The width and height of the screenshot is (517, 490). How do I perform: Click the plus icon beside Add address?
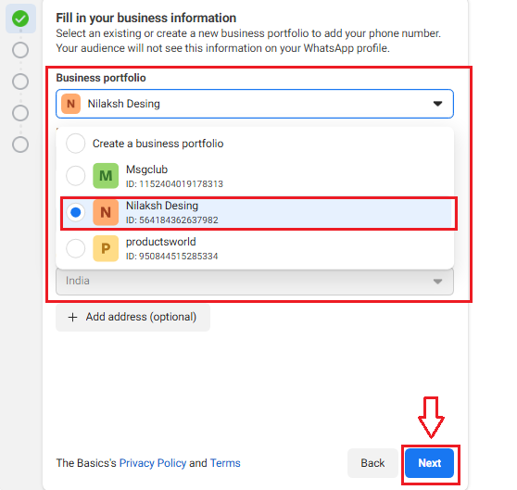pyautogui.click(x=72, y=317)
